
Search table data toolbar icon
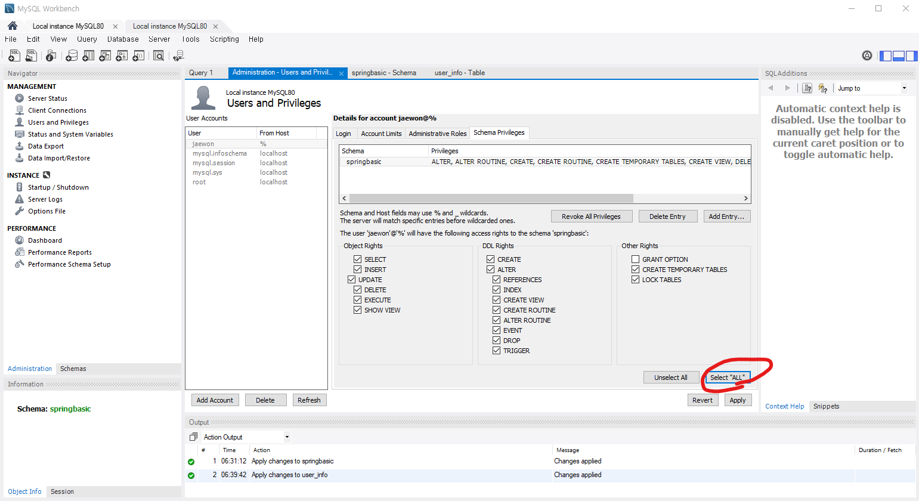[159, 55]
